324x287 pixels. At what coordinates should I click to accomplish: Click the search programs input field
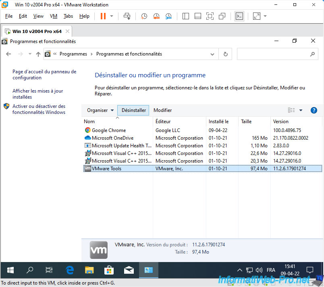[x=277, y=54]
